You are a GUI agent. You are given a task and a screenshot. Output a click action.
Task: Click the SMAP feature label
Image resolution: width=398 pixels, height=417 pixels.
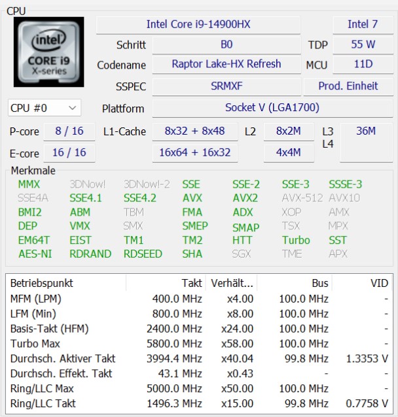click(x=245, y=227)
